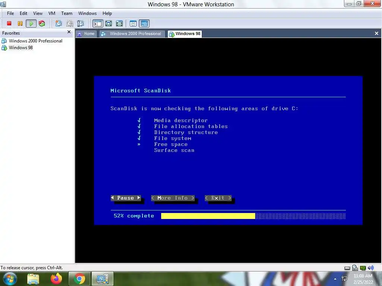Select Windows 2000 Professional in Favorites
Image resolution: width=382 pixels, height=286 pixels.
pos(32,41)
